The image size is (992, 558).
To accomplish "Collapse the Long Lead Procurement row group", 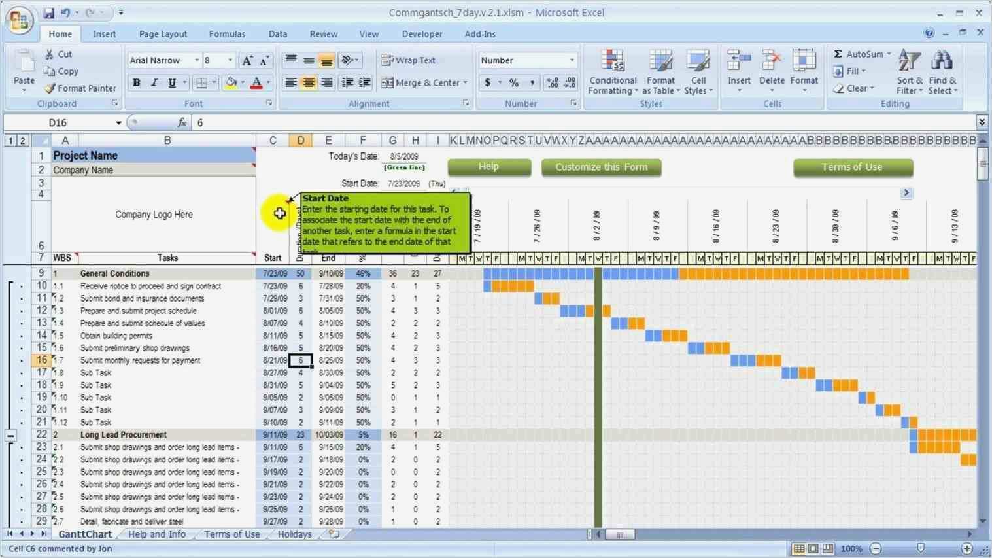I will coord(10,434).
